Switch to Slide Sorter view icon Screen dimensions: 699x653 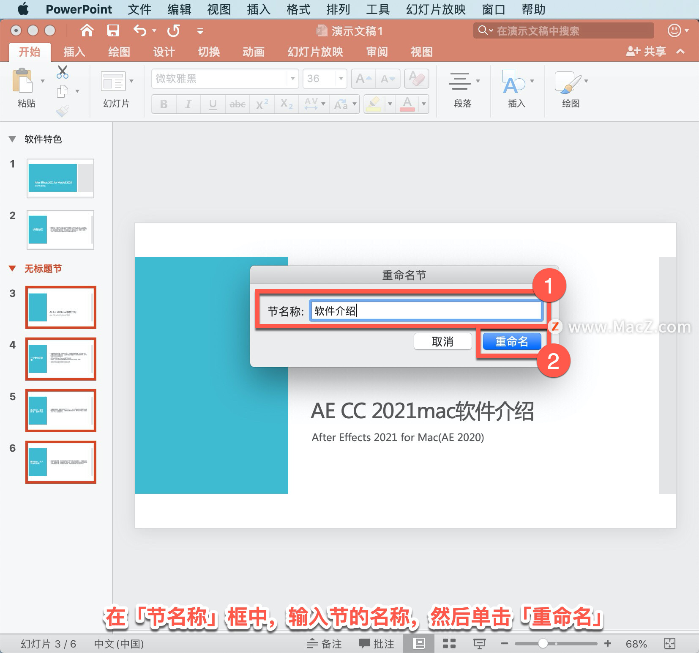point(449,644)
